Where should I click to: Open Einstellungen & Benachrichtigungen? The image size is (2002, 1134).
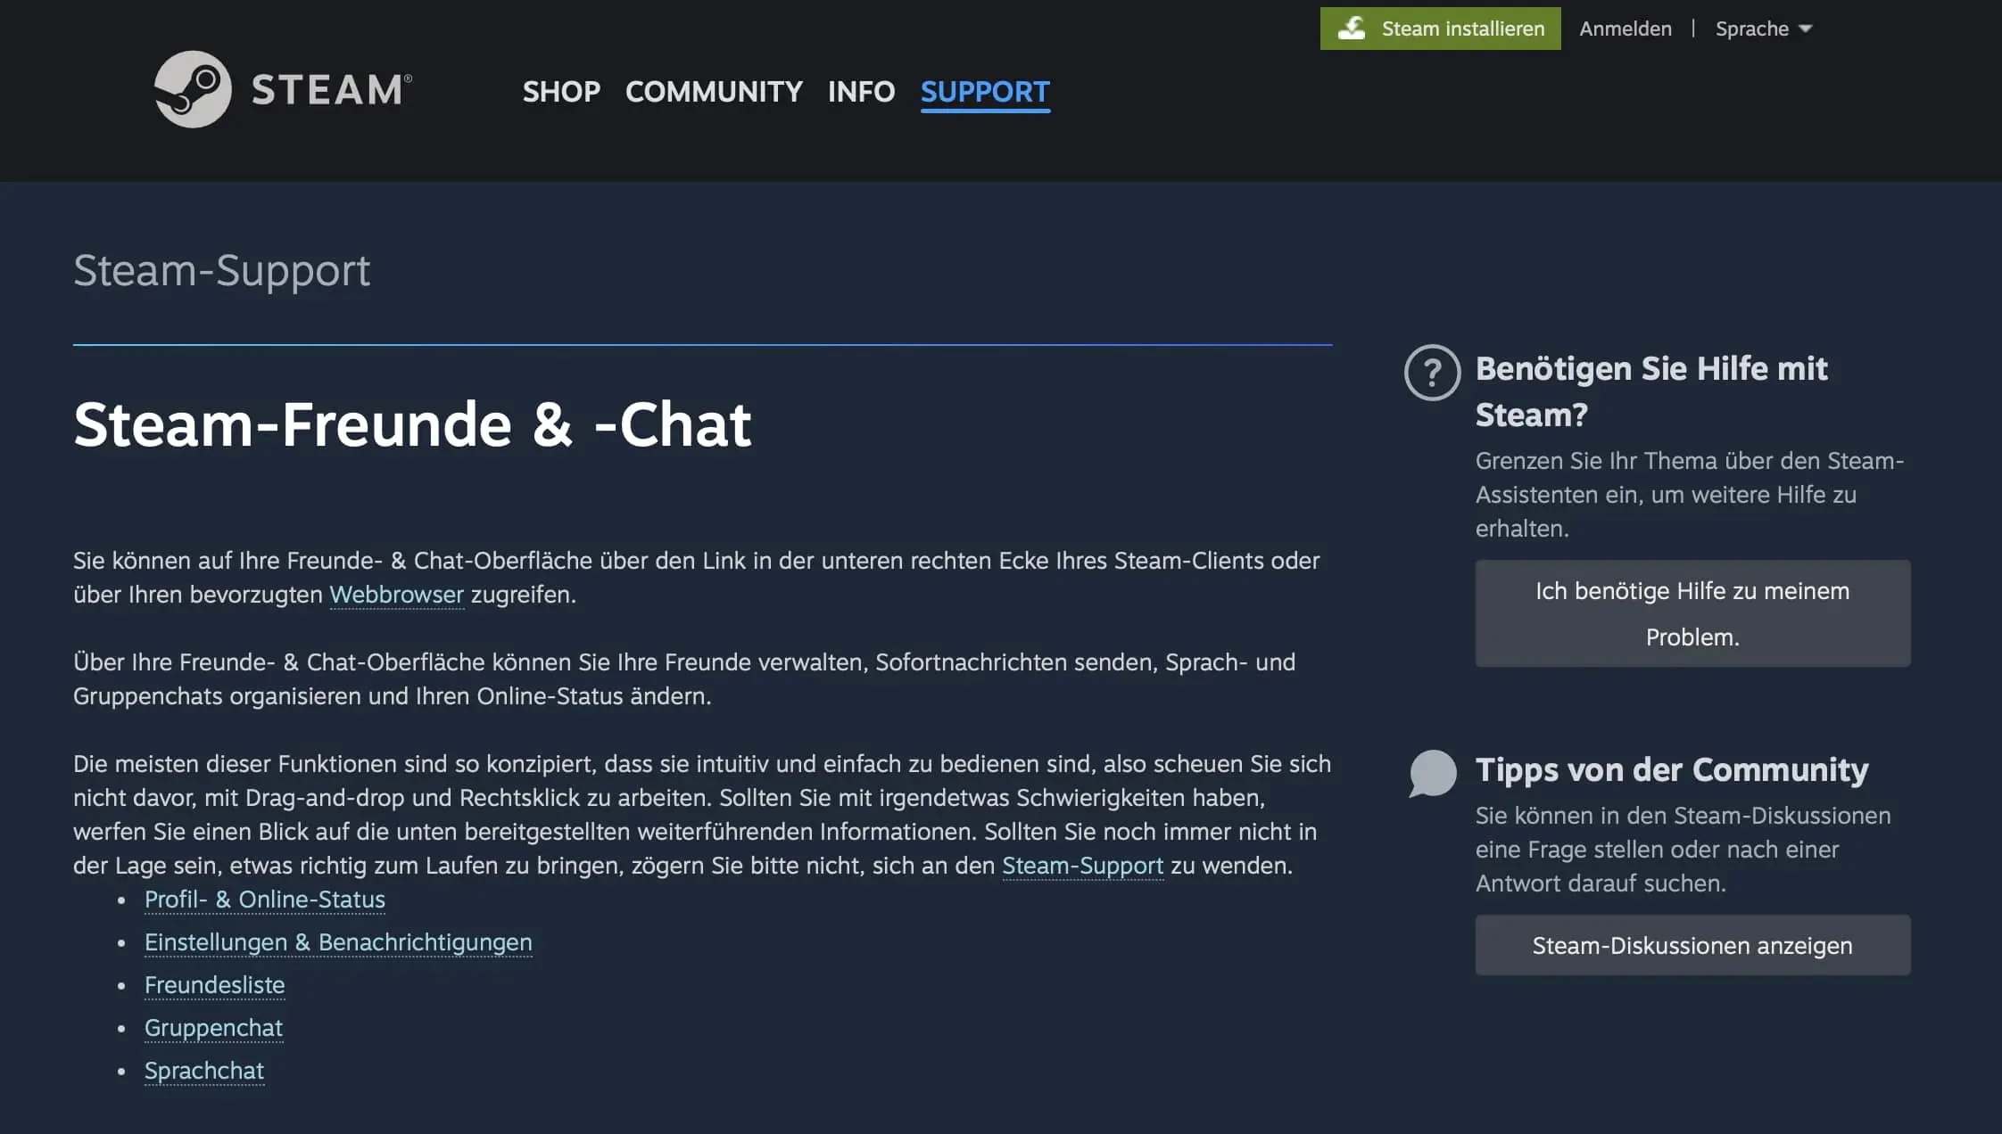coord(338,942)
